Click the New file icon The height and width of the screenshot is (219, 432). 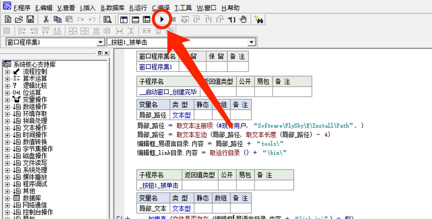(x=8, y=19)
